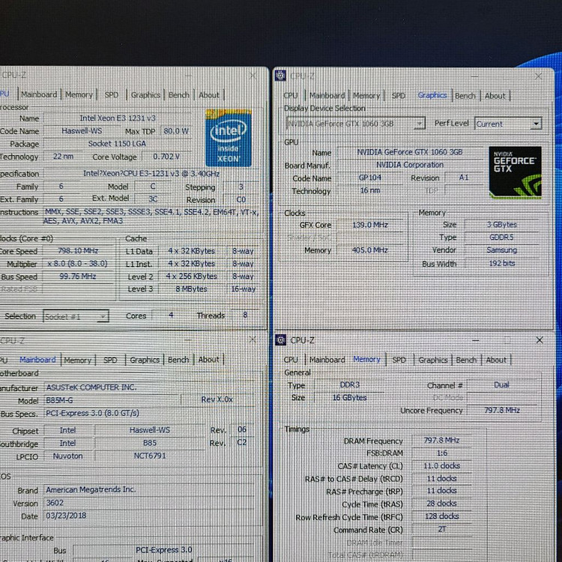
Task: Click the Socket 1150 LGA package value
Action: pos(117,144)
